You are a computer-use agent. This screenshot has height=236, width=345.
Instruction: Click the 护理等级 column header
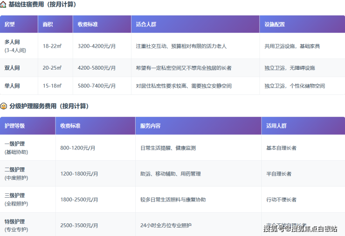tap(14, 126)
